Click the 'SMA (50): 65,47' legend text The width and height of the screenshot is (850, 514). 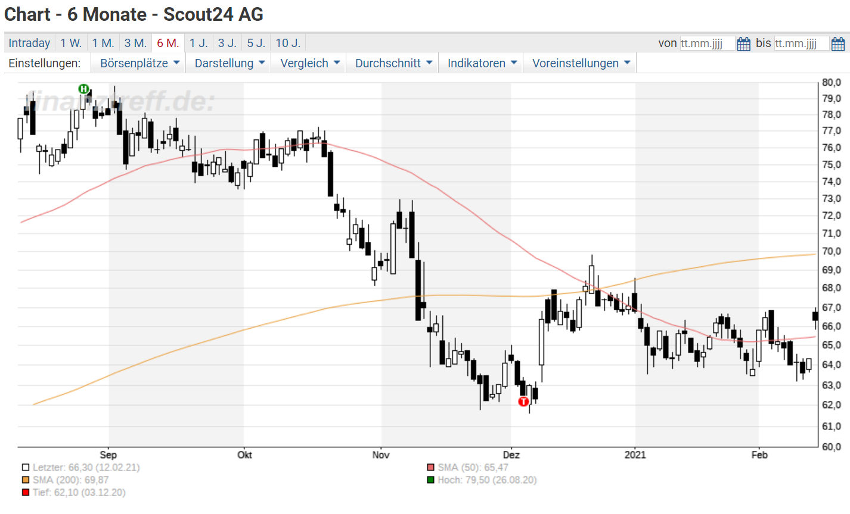click(473, 468)
